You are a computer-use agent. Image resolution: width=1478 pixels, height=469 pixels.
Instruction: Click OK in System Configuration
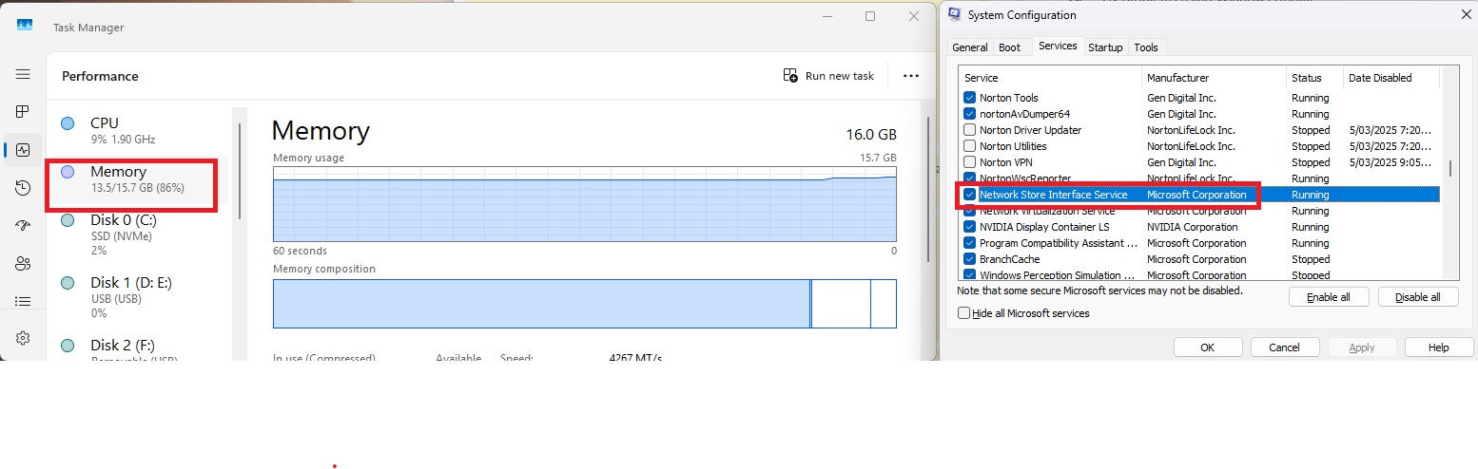1207,347
